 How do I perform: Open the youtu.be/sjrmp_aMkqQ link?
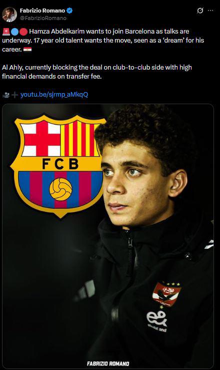[54, 95]
